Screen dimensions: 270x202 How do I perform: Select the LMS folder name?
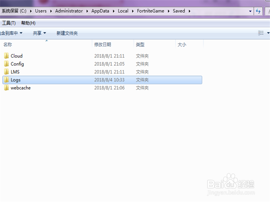point(15,72)
